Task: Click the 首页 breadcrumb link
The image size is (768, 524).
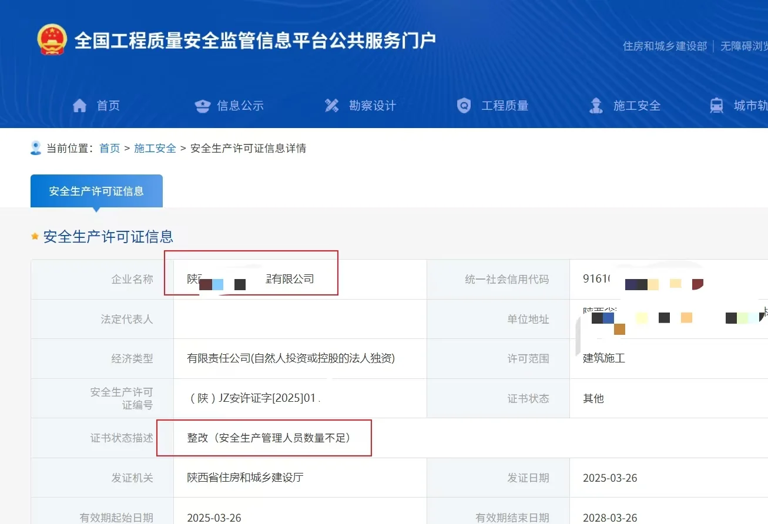Action: pos(109,148)
